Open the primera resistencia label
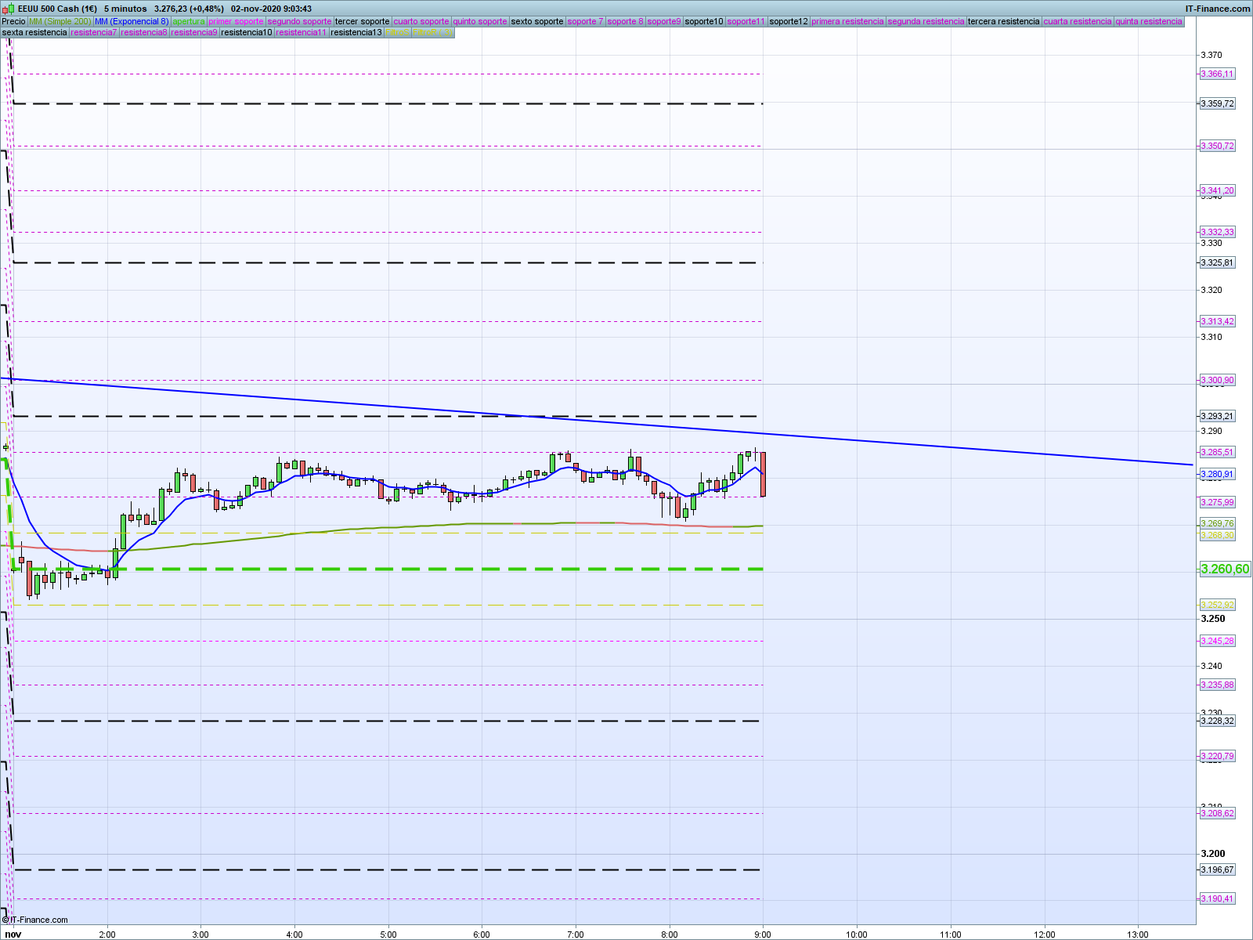Viewport: 1253px width, 940px height. [x=847, y=21]
